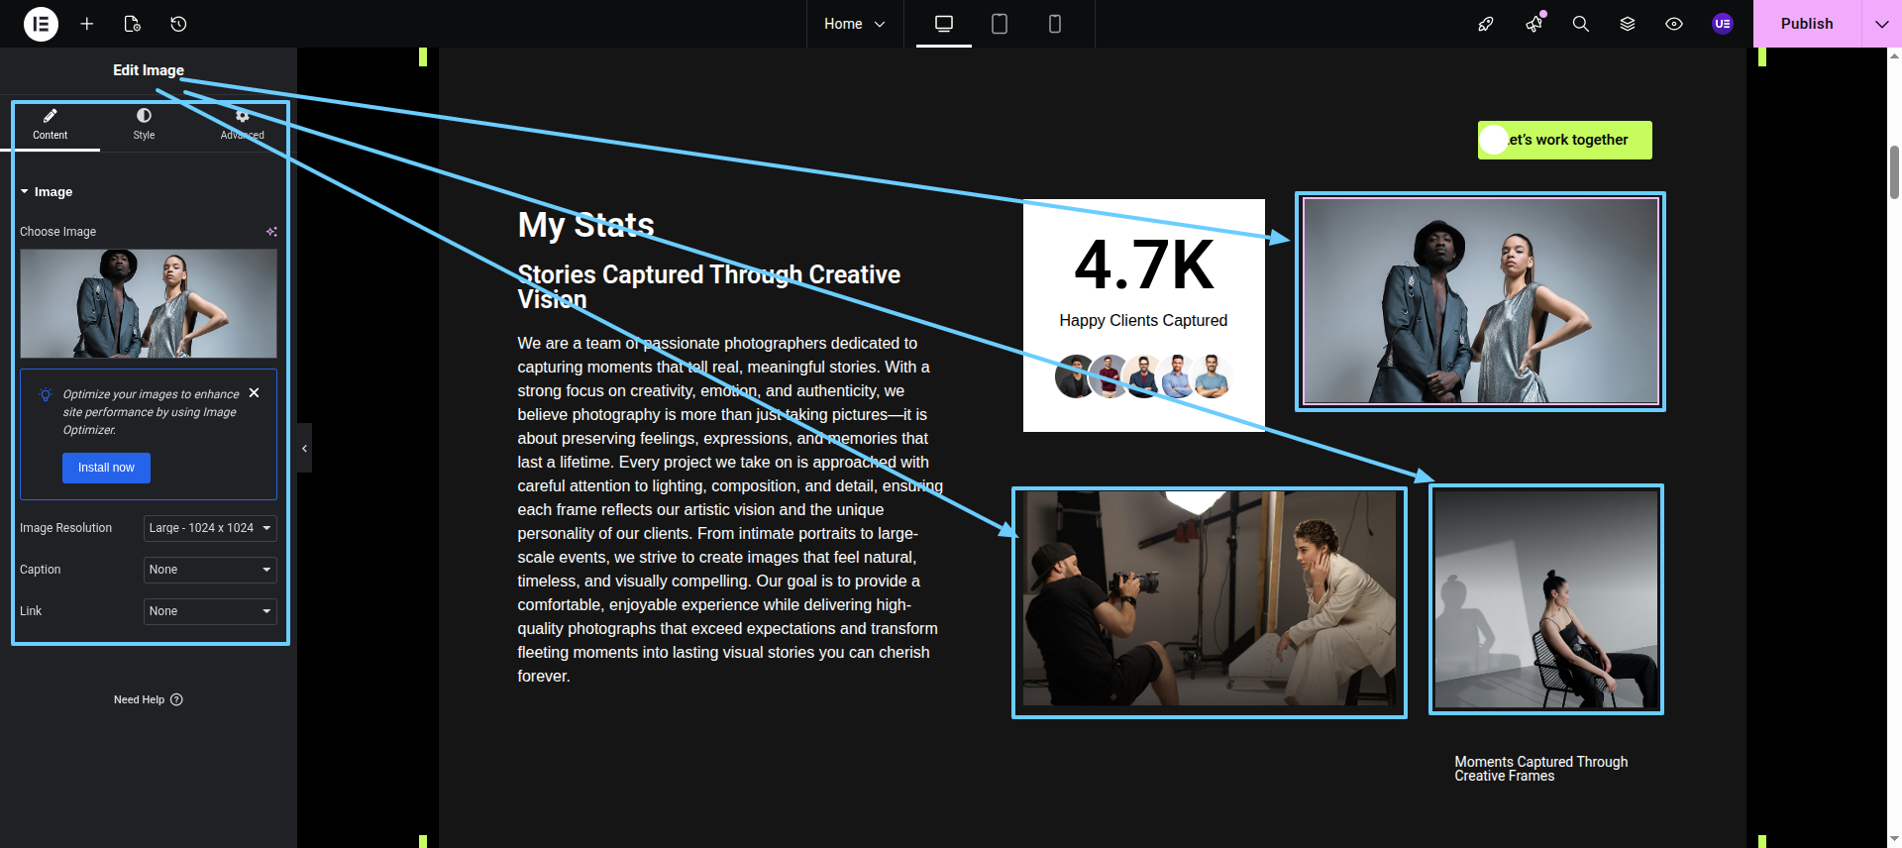Open the Caption dropdown
Image resolution: width=1902 pixels, height=848 pixels.
[x=210, y=570]
